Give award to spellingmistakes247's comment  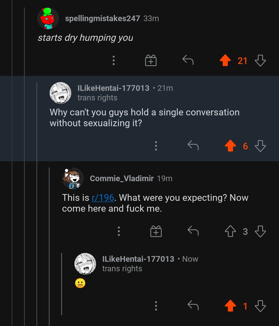(151, 60)
